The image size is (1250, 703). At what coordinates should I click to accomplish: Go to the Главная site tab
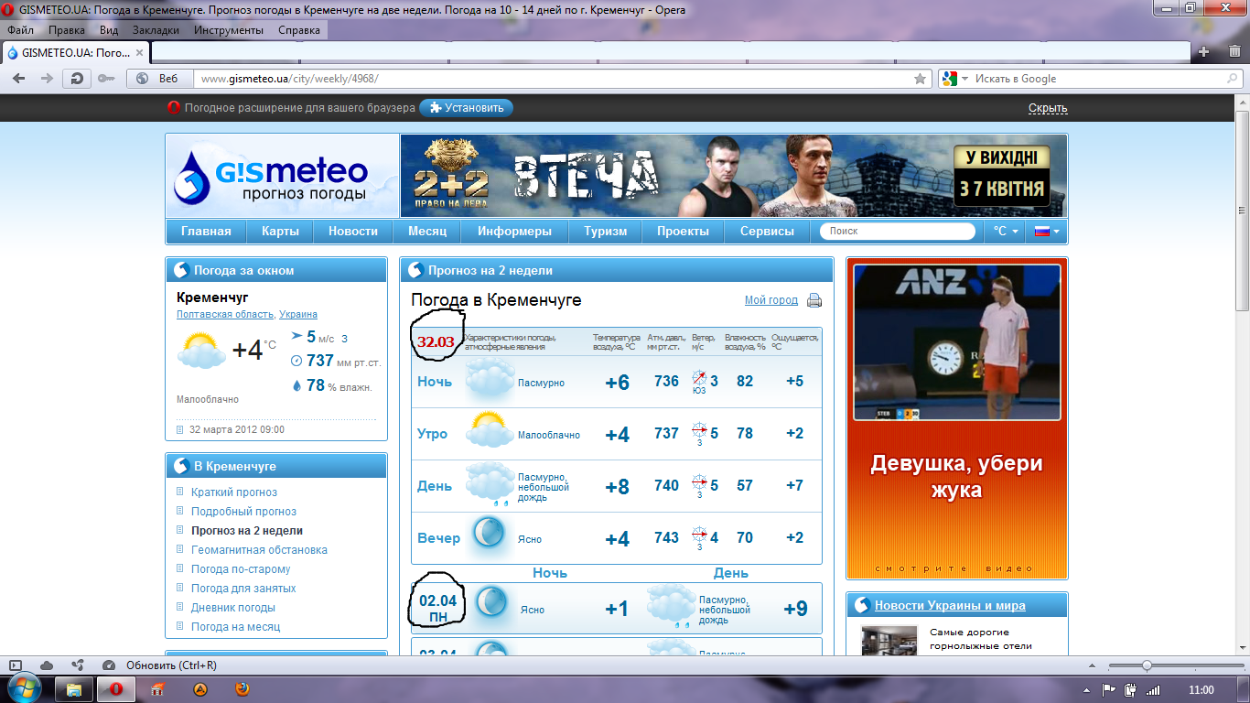[x=206, y=232]
